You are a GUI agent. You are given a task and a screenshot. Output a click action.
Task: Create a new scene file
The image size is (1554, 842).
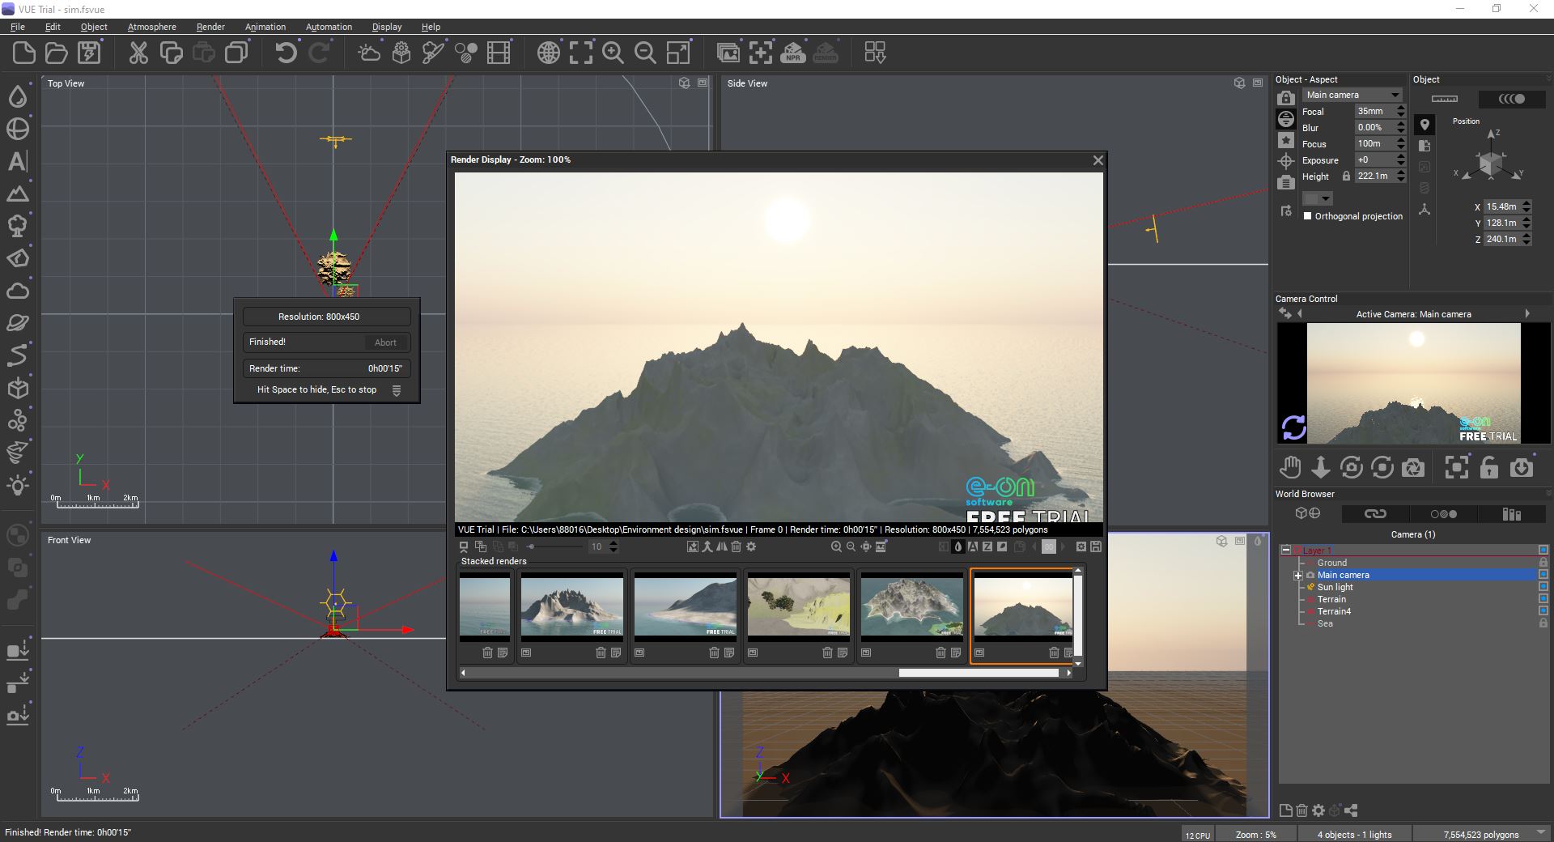tap(24, 53)
